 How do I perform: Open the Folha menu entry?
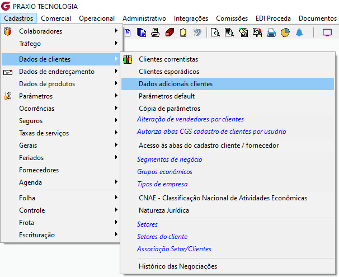point(61,198)
